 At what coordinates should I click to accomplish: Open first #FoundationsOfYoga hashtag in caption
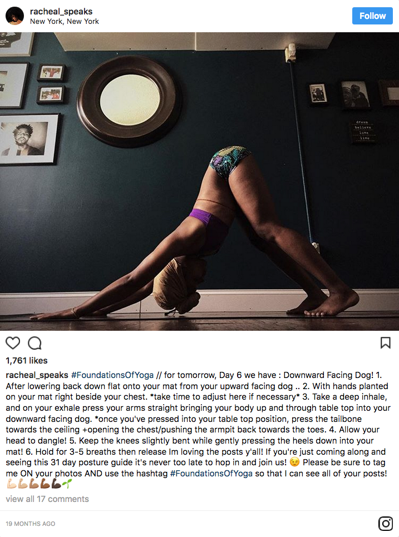pyautogui.click(x=112, y=375)
